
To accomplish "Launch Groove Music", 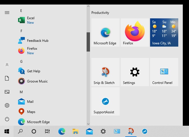I will pyautogui.click(x=52, y=81).
